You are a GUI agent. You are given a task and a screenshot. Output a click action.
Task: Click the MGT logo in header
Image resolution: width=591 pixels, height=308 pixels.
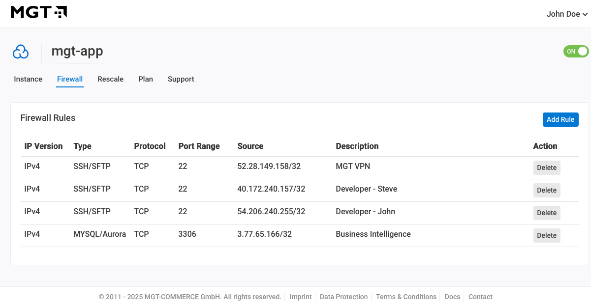(x=39, y=12)
